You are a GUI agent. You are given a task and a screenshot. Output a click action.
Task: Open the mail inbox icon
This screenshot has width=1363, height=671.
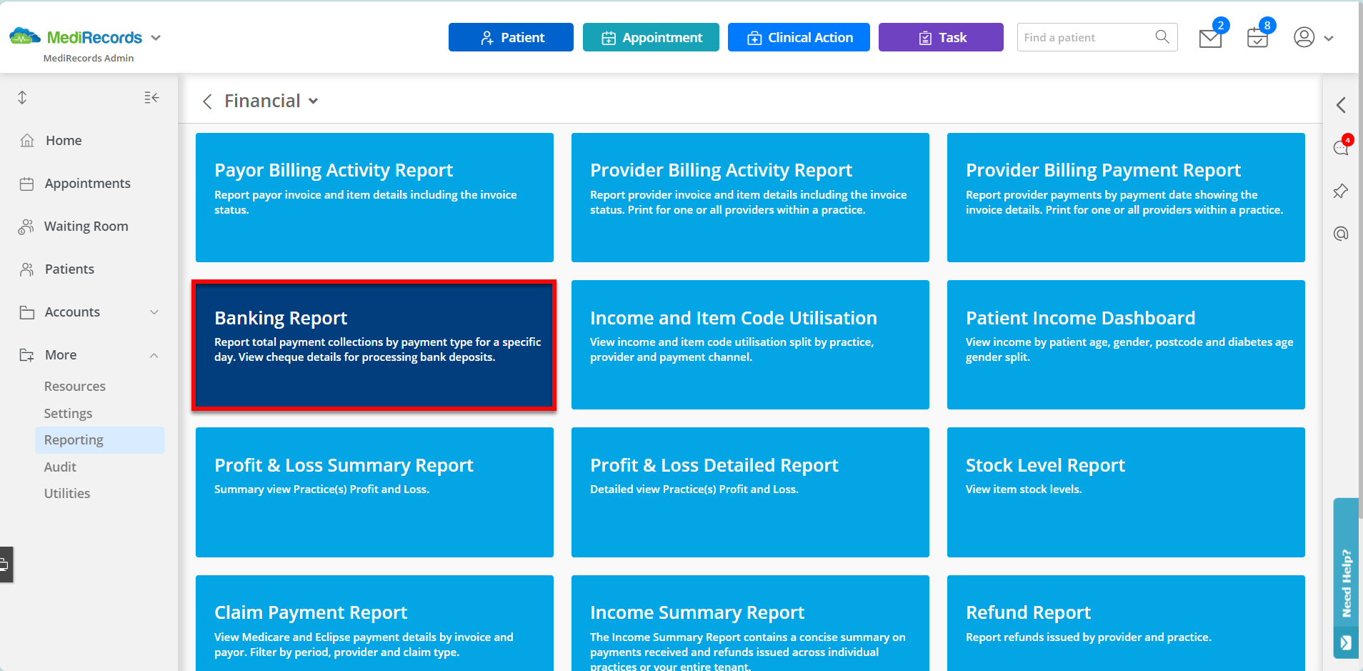pos(1210,38)
